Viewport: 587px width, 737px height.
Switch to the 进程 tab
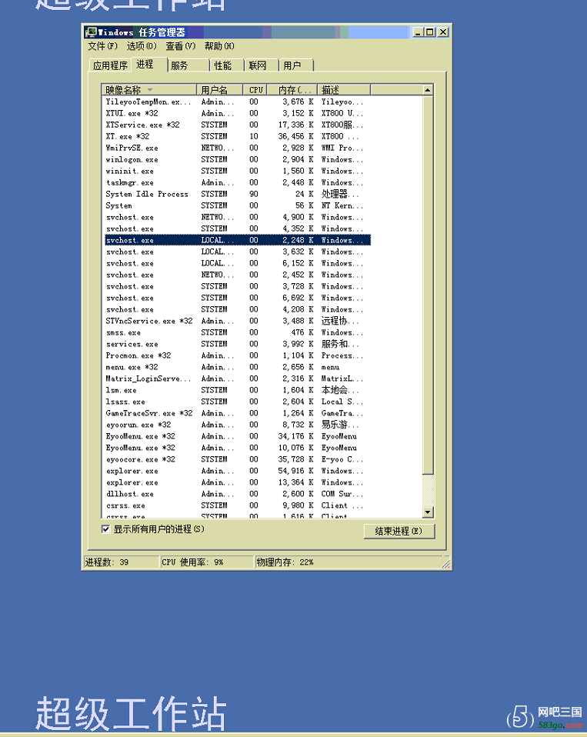149,65
